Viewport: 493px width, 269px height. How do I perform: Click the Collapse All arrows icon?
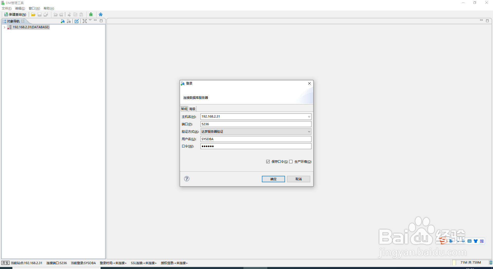coord(85,21)
